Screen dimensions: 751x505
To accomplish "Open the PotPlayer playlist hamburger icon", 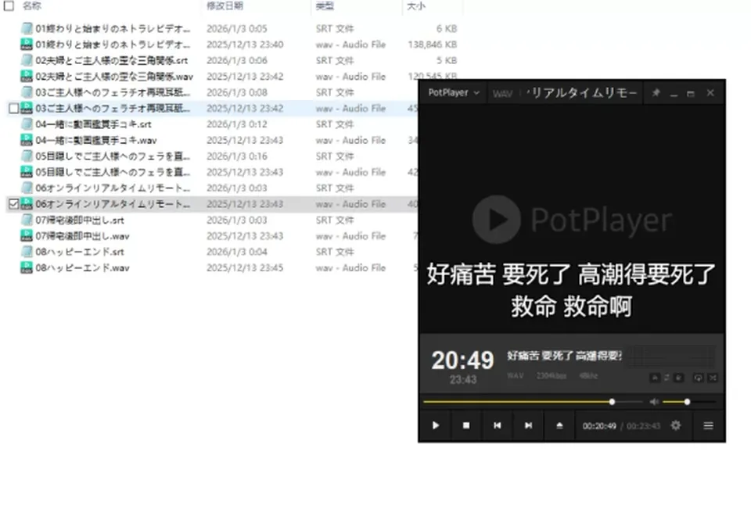I will point(709,425).
